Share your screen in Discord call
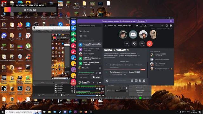 [134, 44]
